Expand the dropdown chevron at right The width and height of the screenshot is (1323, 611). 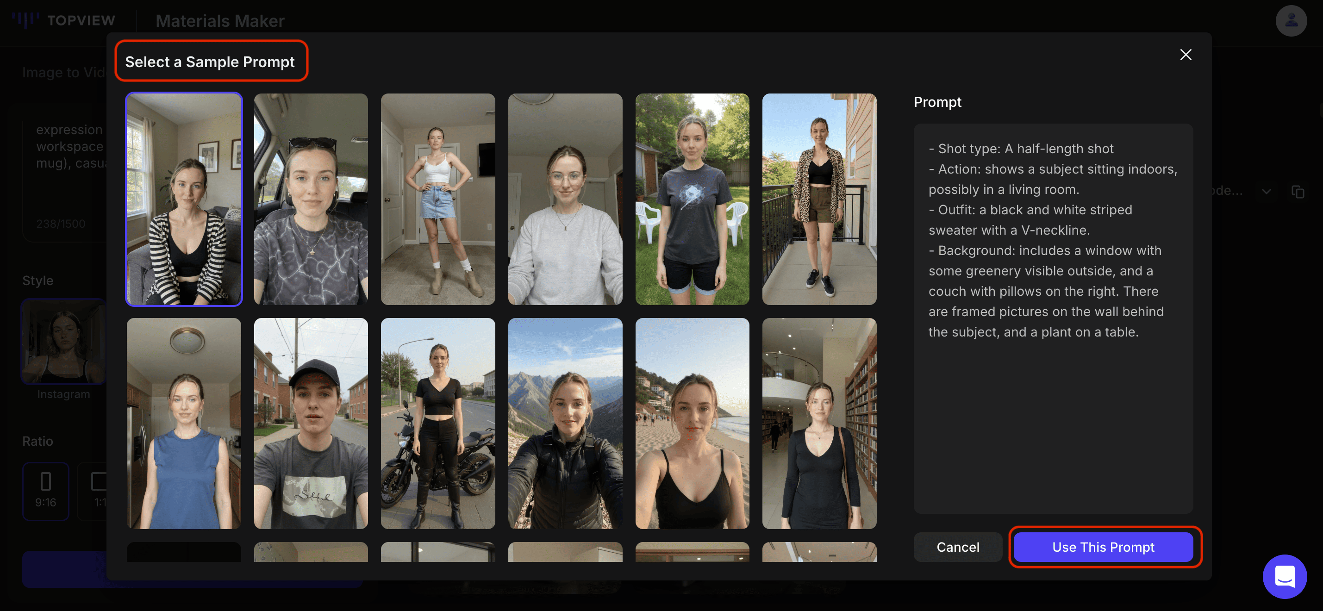coord(1266,192)
